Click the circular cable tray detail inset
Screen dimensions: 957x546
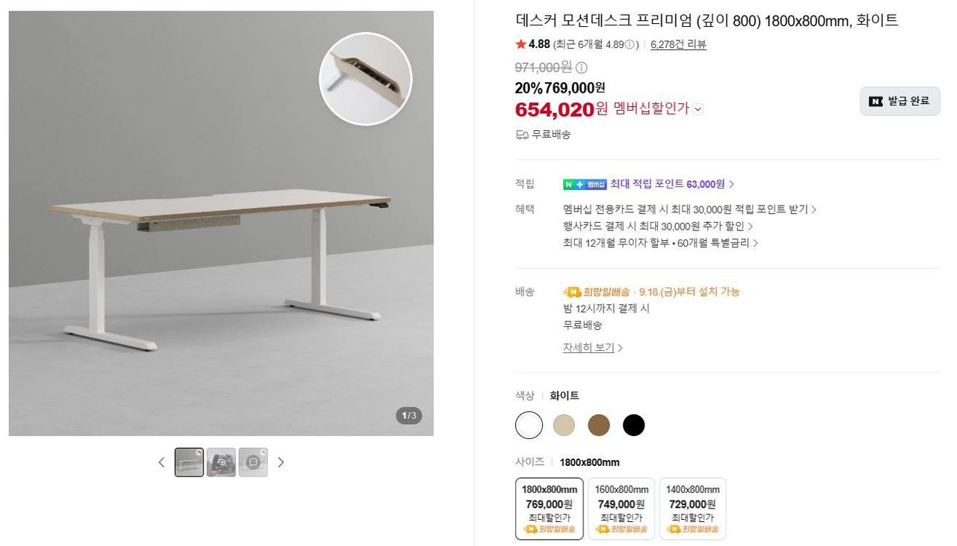366,79
